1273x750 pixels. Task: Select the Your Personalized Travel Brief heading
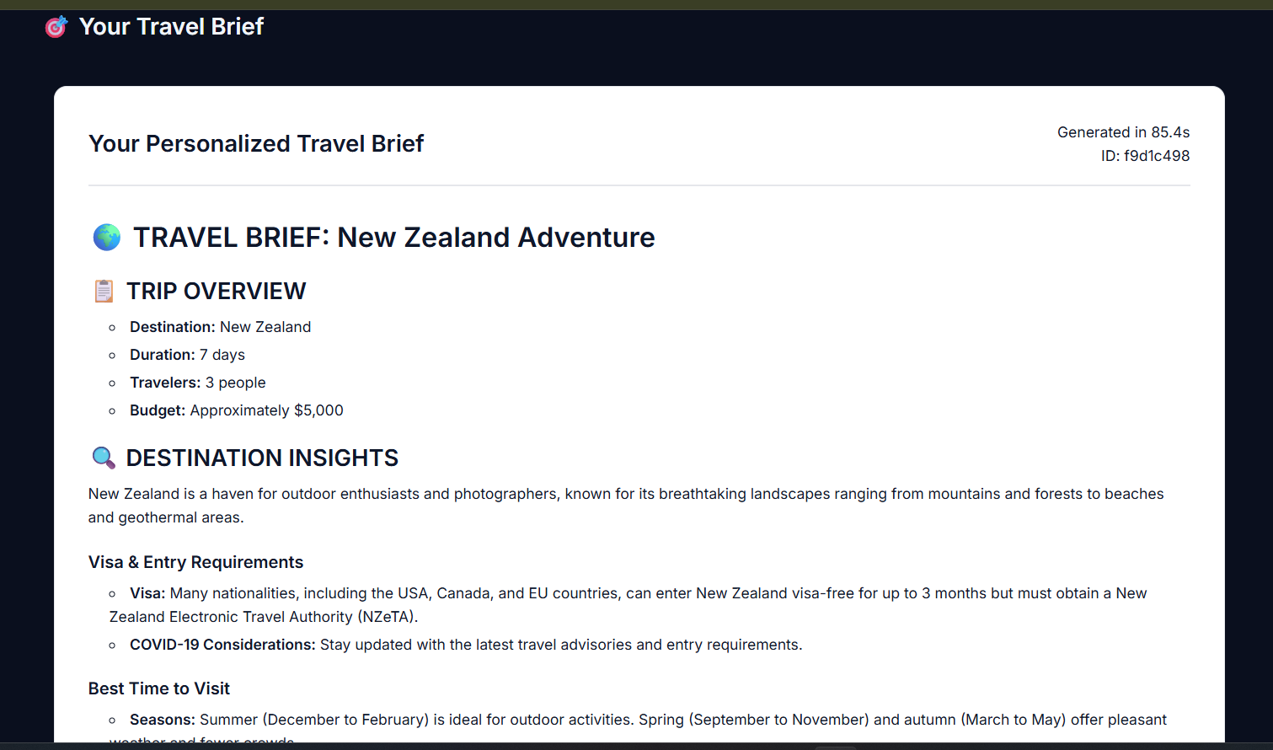[x=256, y=144]
